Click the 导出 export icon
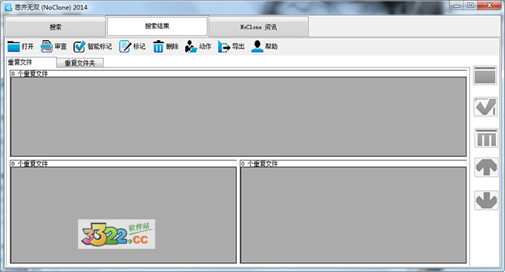Screen dimensions: 505x272 pos(224,46)
